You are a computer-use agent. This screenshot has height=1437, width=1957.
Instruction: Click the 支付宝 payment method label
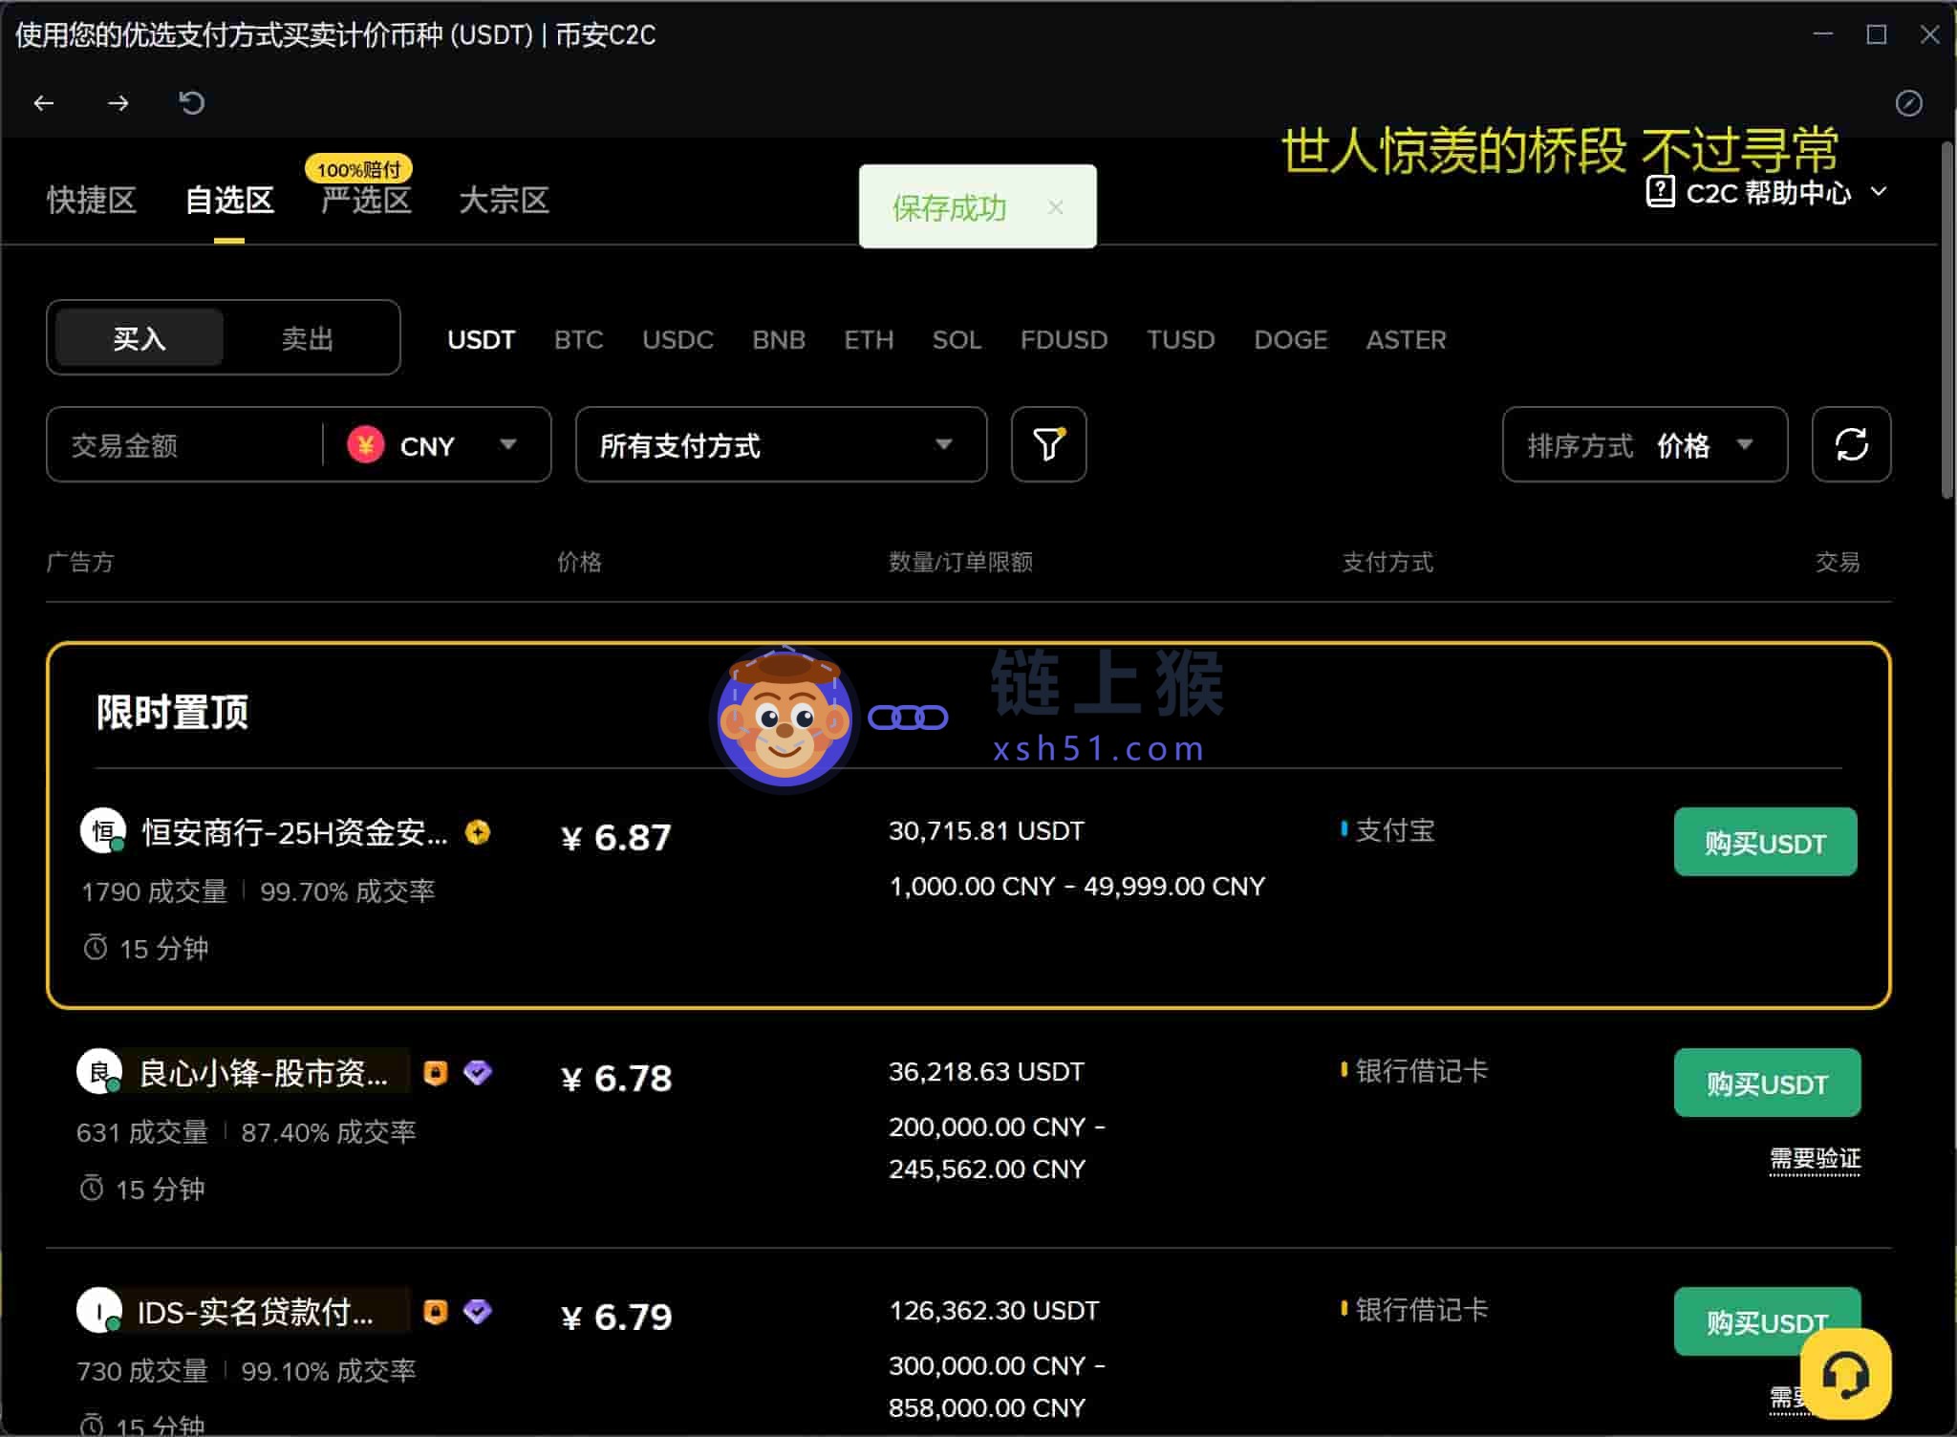[x=1394, y=830]
